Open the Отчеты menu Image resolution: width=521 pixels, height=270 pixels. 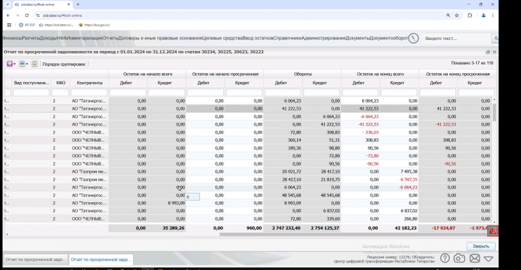(x=111, y=38)
